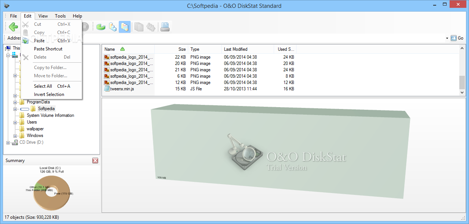Viewport: 469px width, 224px height.
Task: Sort by the Name column header
Action: tap(128, 49)
